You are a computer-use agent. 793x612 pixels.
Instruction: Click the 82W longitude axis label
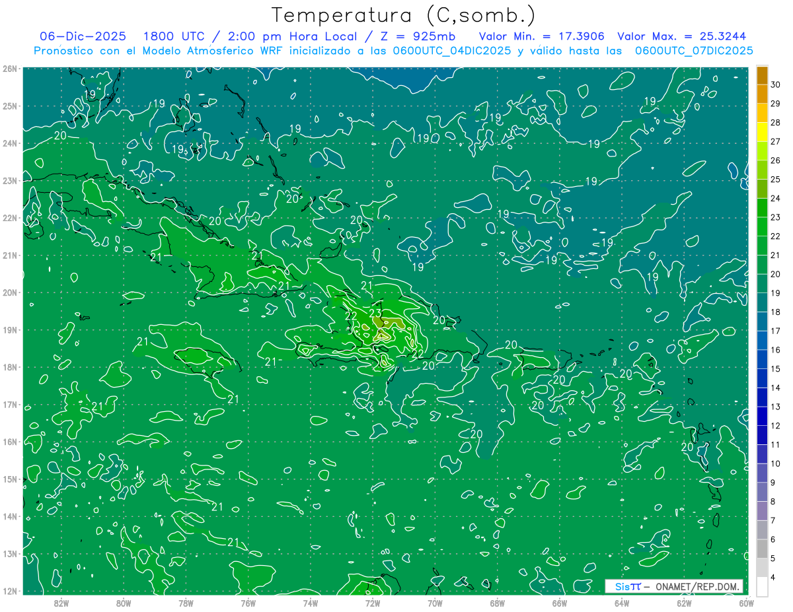61,602
